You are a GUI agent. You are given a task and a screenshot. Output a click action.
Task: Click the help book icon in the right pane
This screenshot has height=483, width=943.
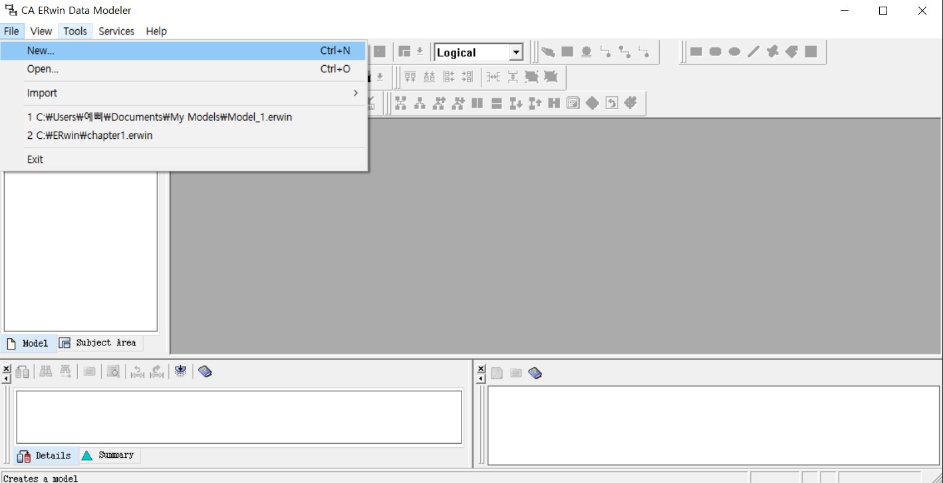pyautogui.click(x=535, y=373)
